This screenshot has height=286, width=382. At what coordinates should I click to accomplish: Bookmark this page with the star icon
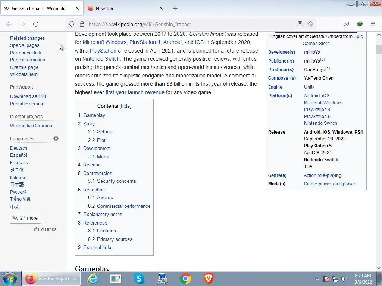[310, 24]
